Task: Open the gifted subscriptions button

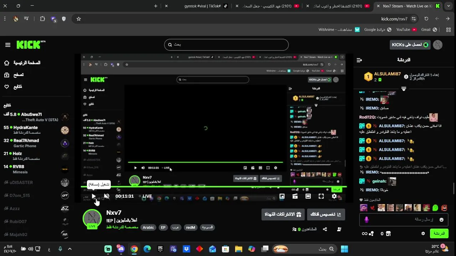Action: (283, 214)
